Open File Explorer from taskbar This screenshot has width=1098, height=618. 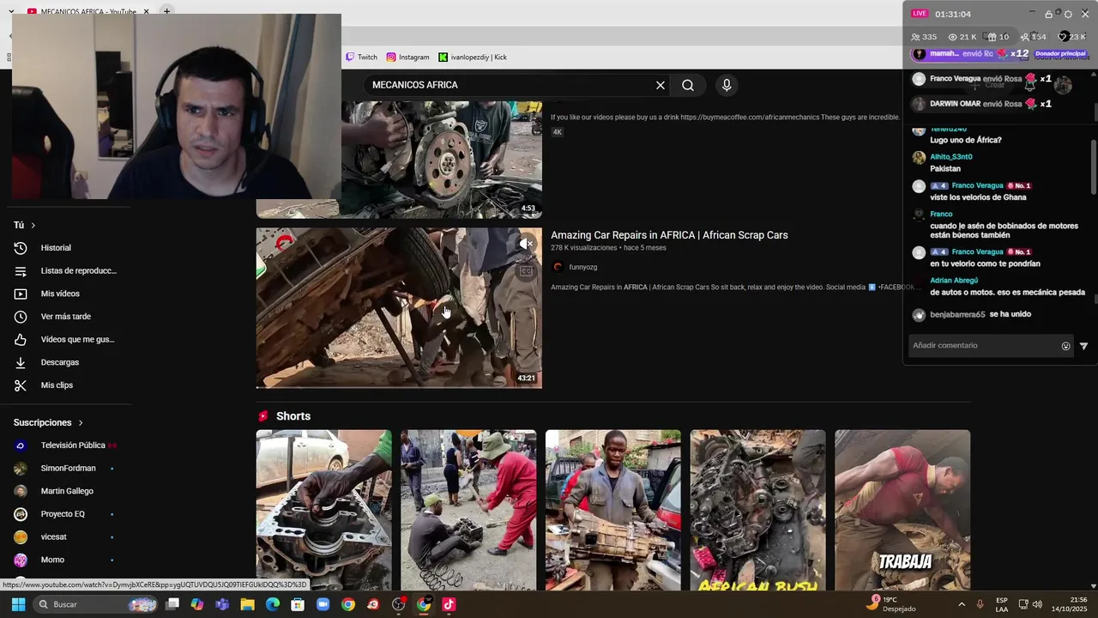click(247, 604)
